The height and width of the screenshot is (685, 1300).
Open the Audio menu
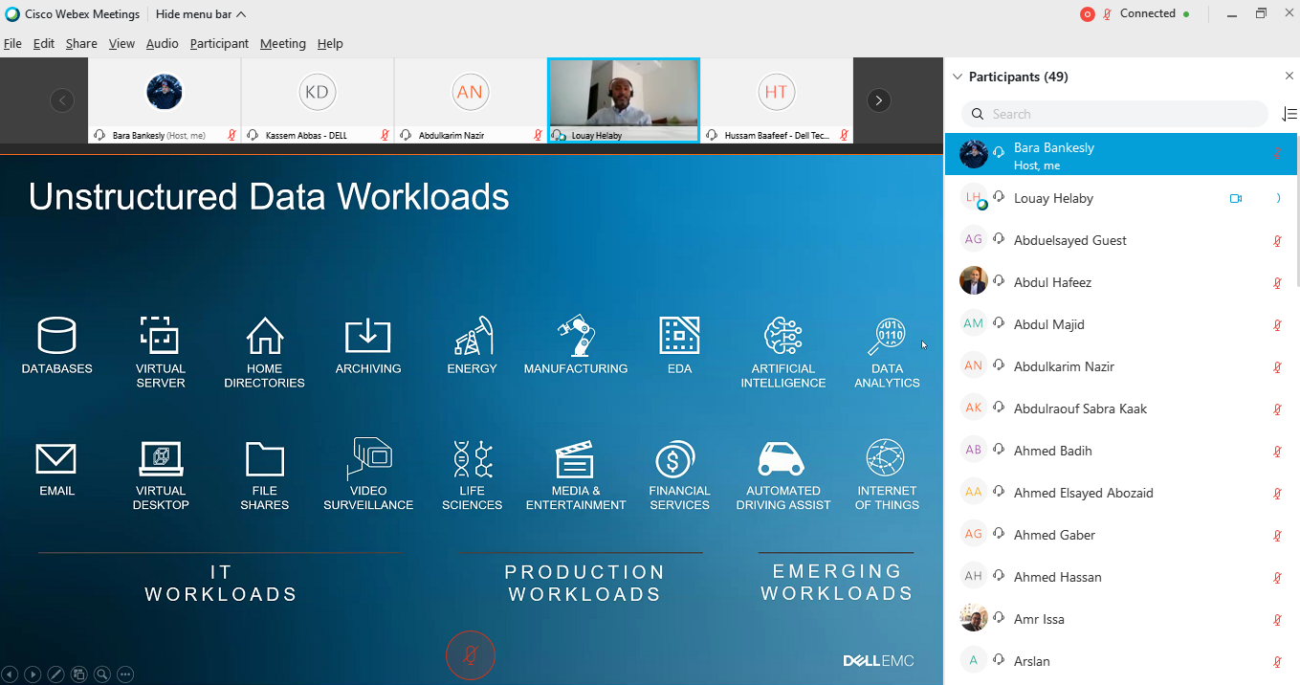pos(163,44)
